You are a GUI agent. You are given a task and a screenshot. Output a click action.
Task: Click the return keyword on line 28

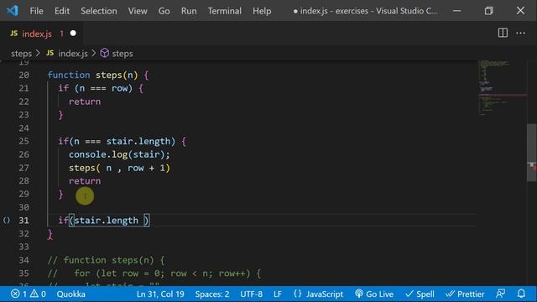click(x=85, y=181)
